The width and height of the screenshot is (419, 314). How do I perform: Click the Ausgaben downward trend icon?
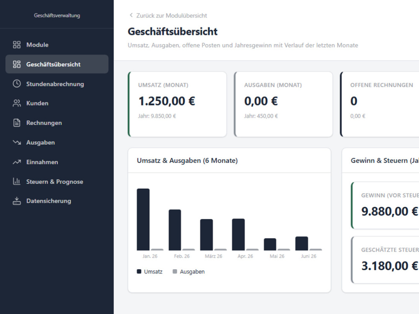click(x=17, y=142)
